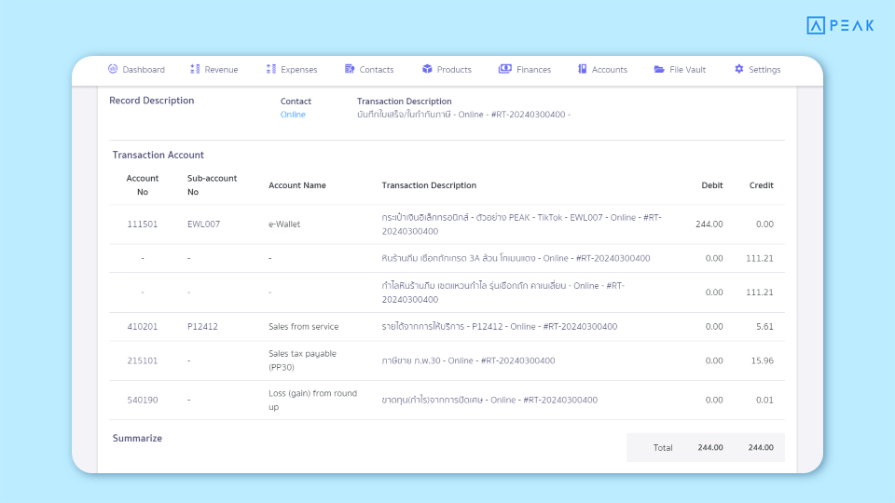
Task: Click the e-Wallet transaction description text
Action: click(x=521, y=224)
